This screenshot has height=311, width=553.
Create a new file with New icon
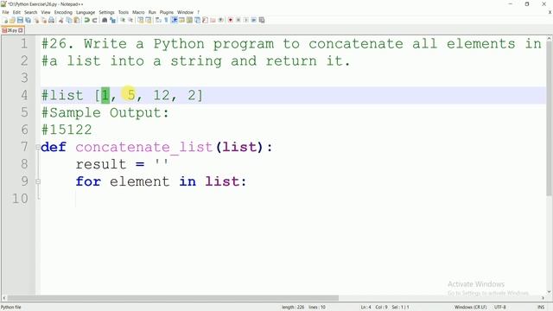(5, 20)
